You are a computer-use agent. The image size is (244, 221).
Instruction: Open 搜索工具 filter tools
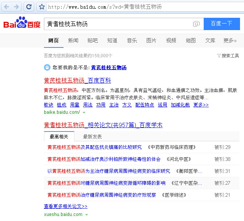(x=228, y=56)
